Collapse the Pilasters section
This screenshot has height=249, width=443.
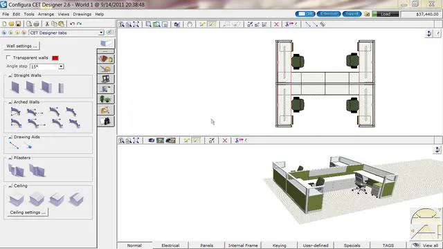10,158
